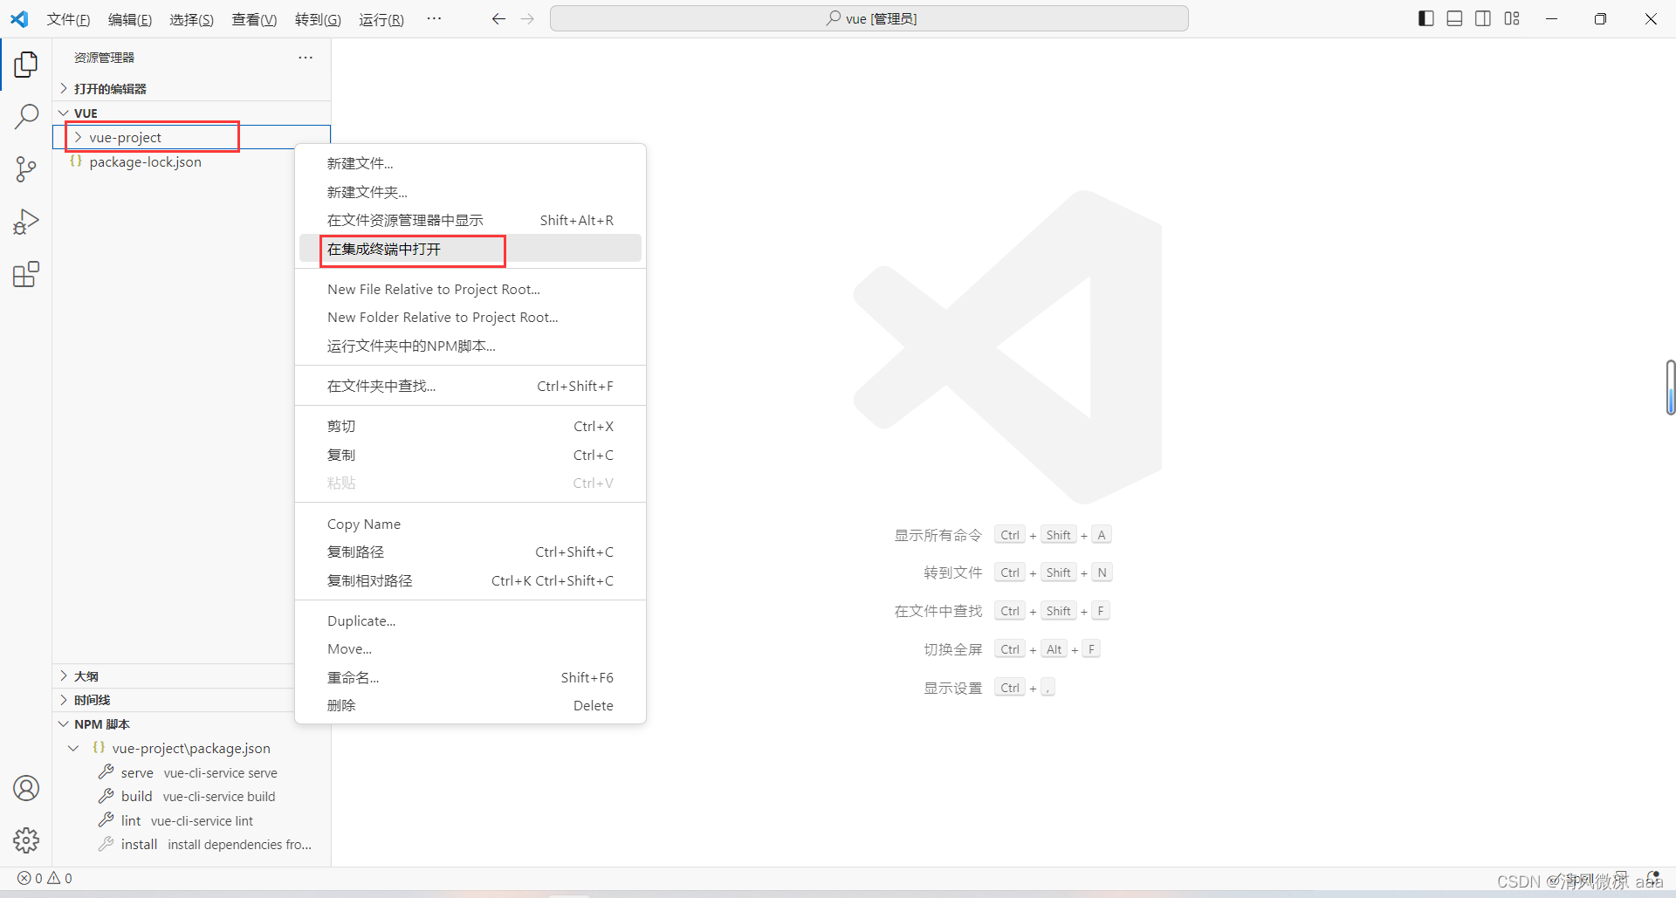Collapse the VUE workspace section
The image size is (1676, 898).
(63, 113)
